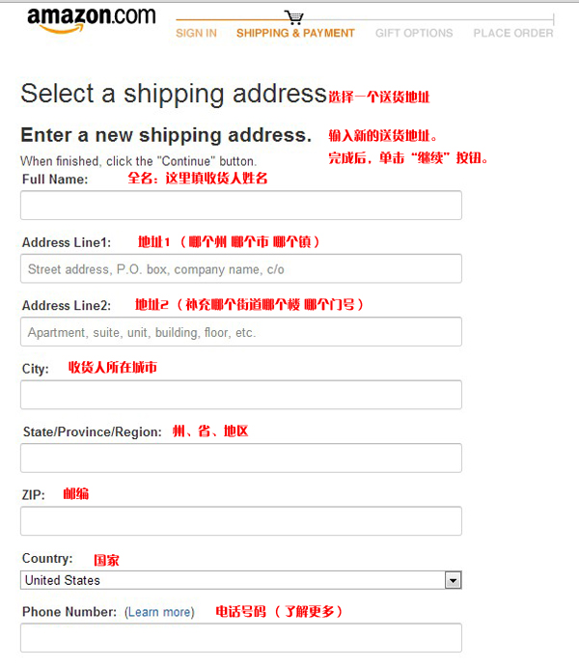This screenshot has width=579, height=667.
Task: Go to the Sign In step
Action: click(x=196, y=33)
